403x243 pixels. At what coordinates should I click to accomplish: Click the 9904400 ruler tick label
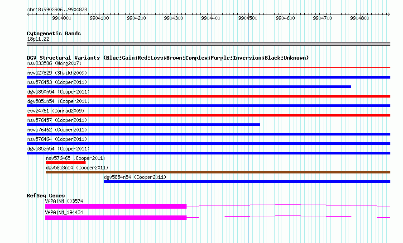point(211,18)
